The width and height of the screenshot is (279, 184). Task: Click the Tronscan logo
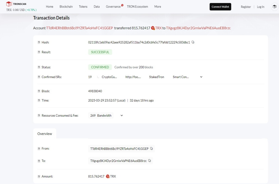[x=16, y=4]
